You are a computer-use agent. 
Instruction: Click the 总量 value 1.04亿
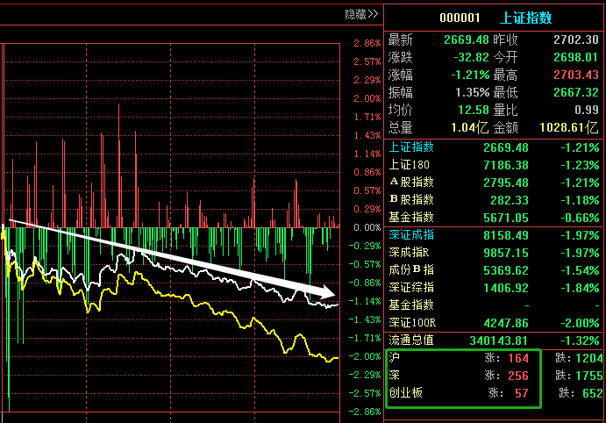(x=470, y=127)
